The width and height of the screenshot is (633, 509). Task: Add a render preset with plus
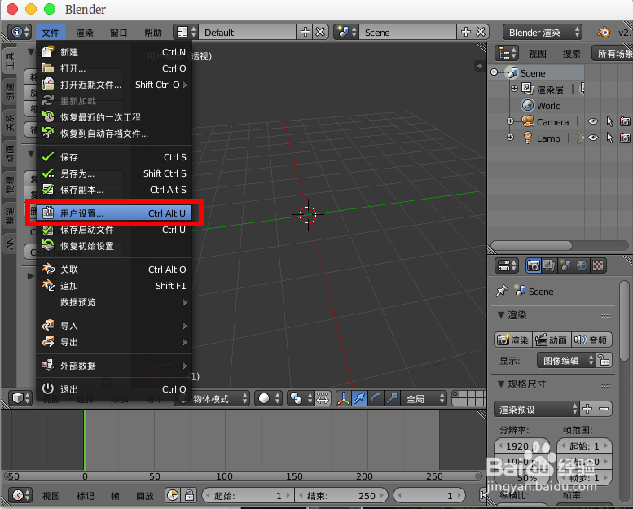coord(587,409)
